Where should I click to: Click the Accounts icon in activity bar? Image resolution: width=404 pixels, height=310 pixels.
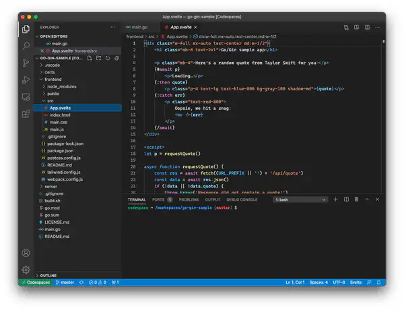tap(26, 253)
